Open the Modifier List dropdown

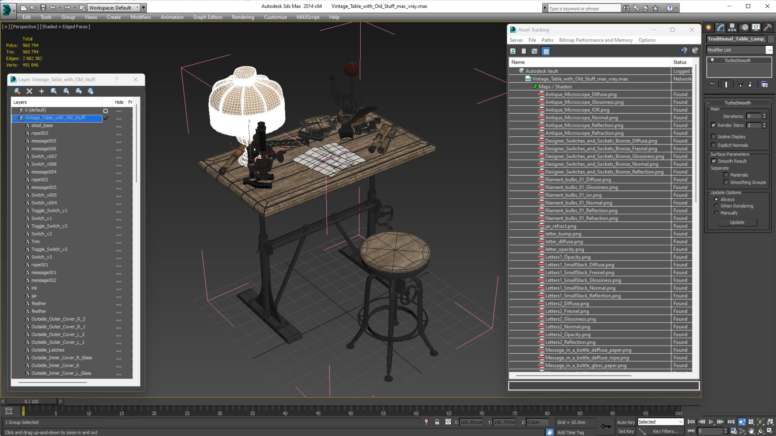769,50
